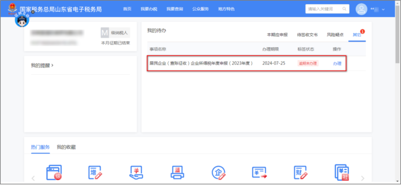
Task: Open the 我要查询 navigation menu
Action: point(175,9)
